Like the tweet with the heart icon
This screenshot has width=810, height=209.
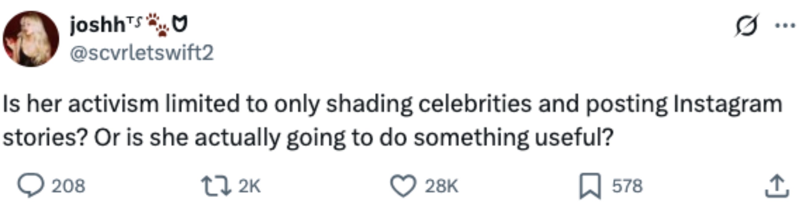pos(403,186)
